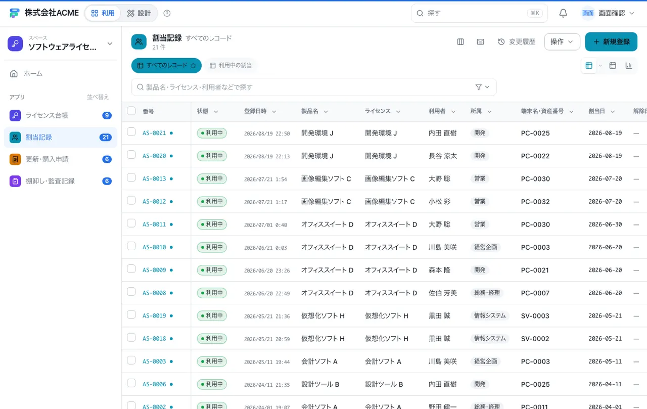Open 変更履歴 change history
The image size is (647, 409).
[517, 42]
